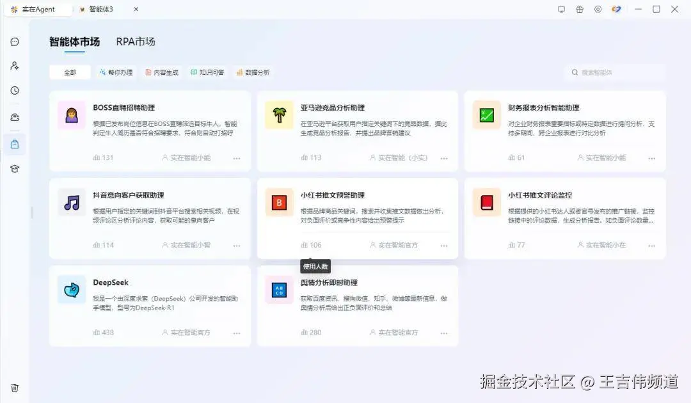Click author 实在智能小智 on 抖音 card

(x=186, y=245)
